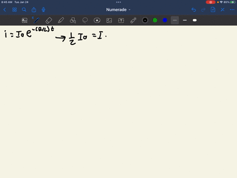Screen dimensions: 237x178
Task: Start audio recording with microphone icon
Action: click(43, 10)
